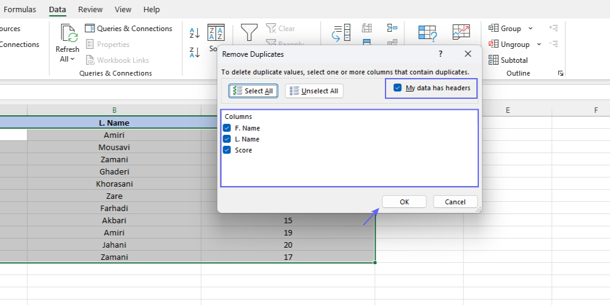The height and width of the screenshot is (305, 610).
Task: Click the Unselect All button
Action: (314, 91)
